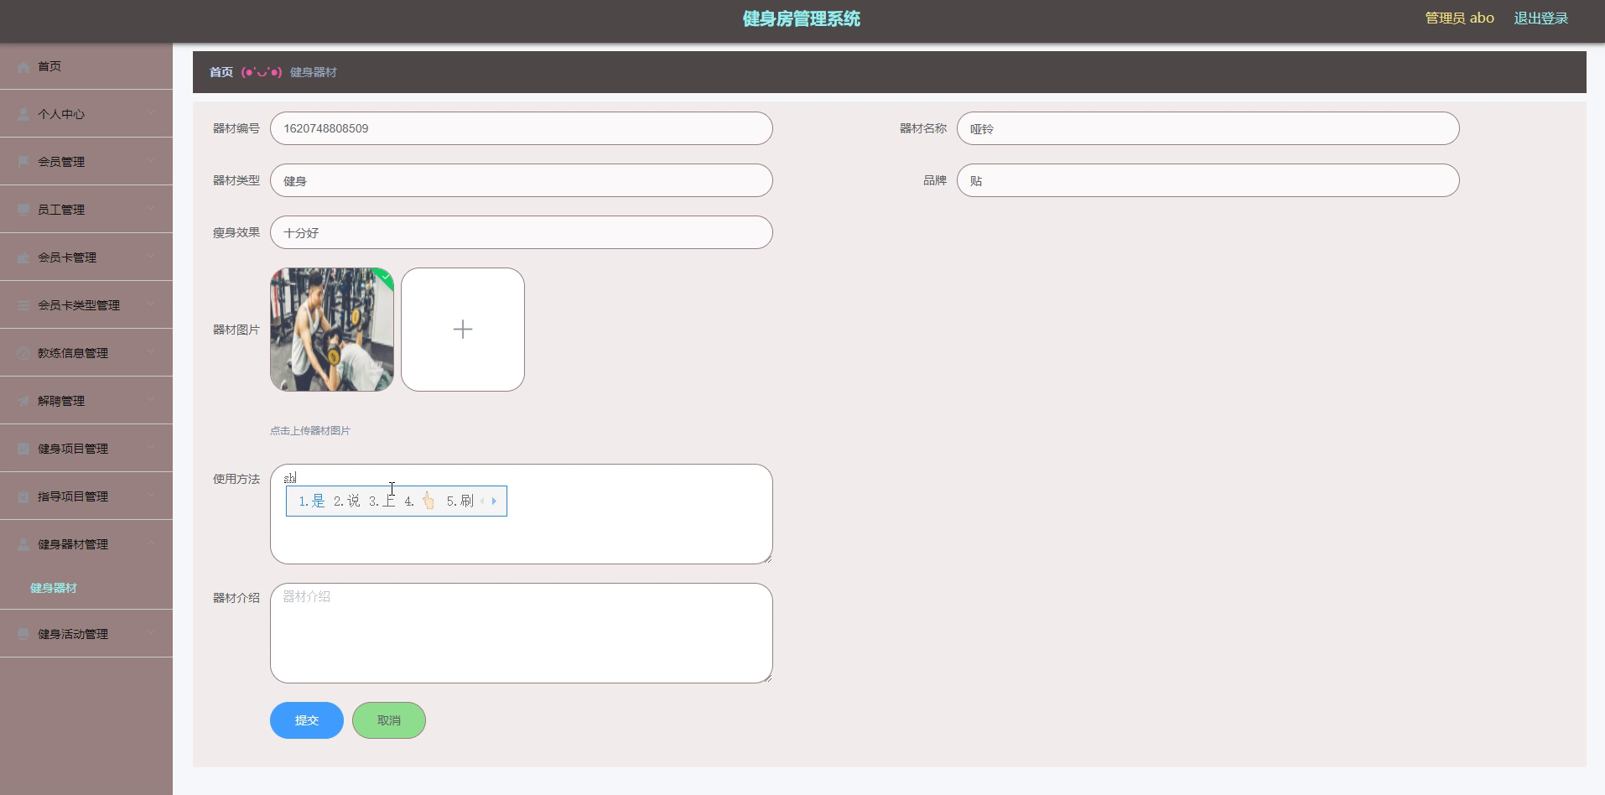Click the person icon beside 健身器材管理

(23, 544)
